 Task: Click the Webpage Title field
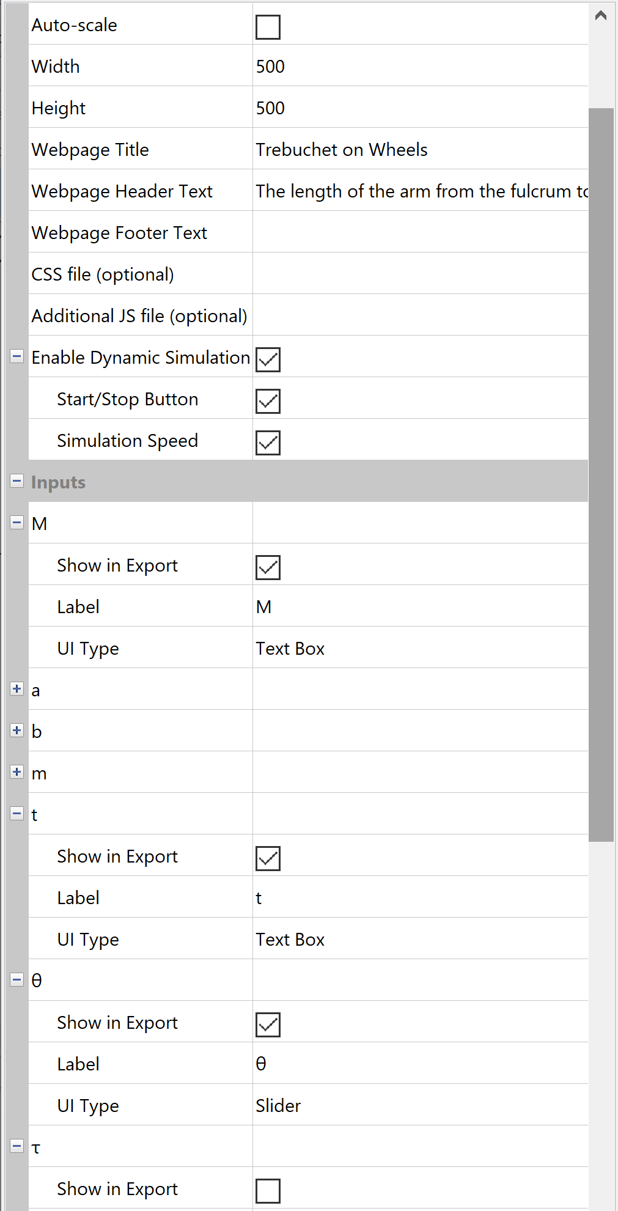click(419, 149)
